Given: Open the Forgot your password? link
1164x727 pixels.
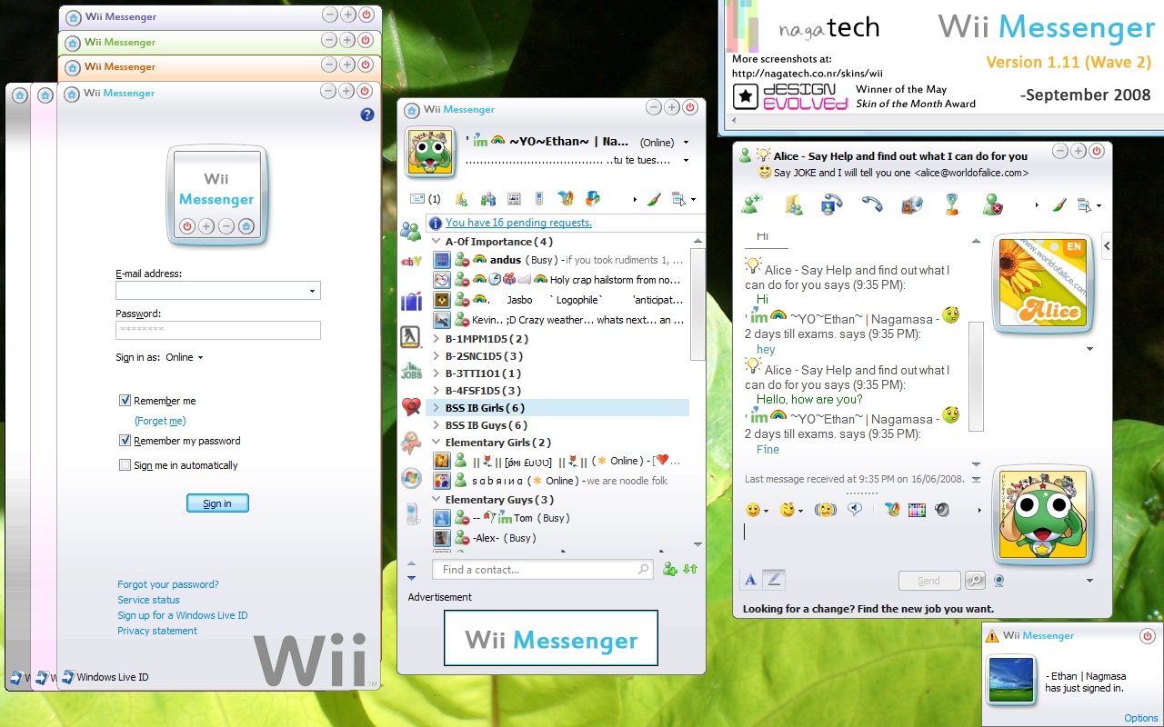Looking at the screenshot, I should (x=168, y=584).
